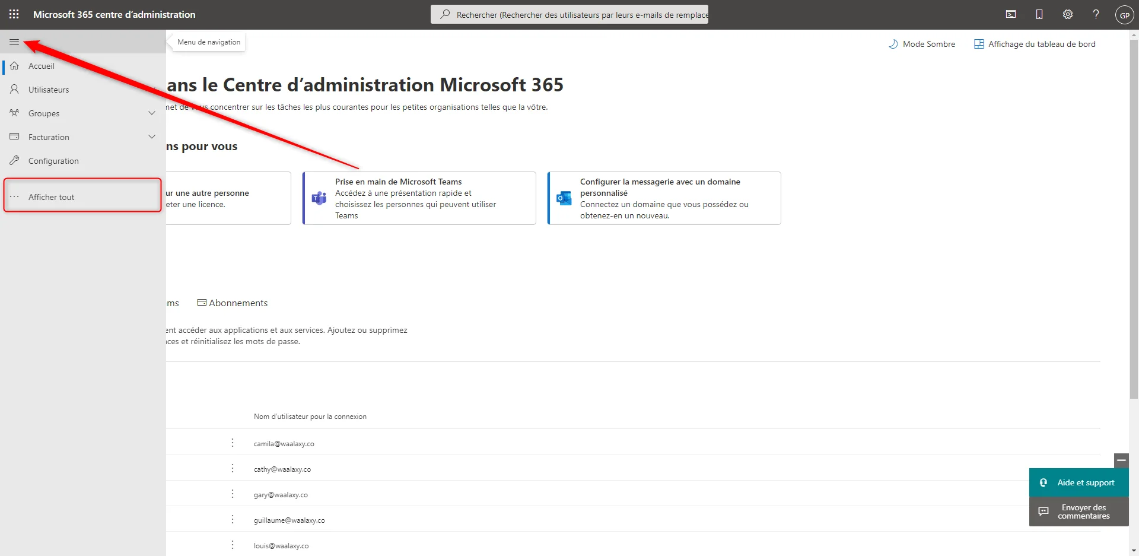Select camila@waalaxy.co username
The width and height of the screenshot is (1139, 556).
284,444
